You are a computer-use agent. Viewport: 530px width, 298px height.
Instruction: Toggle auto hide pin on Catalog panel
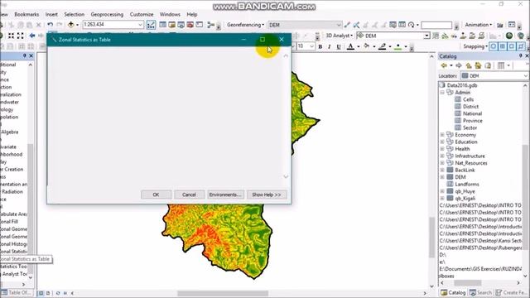coord(521,55)
